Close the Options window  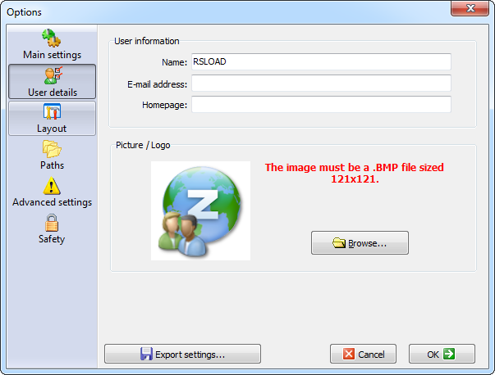(470, 8)
